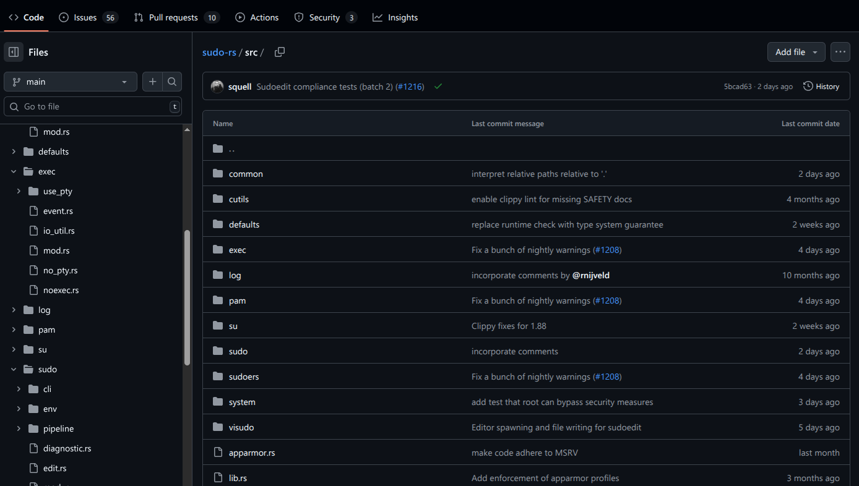View the Insights tab

tap(395, 17)
